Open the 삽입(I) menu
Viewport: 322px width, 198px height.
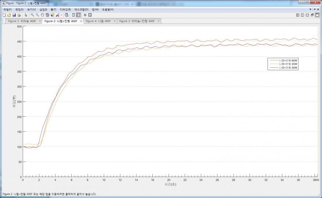pos(43,10)
